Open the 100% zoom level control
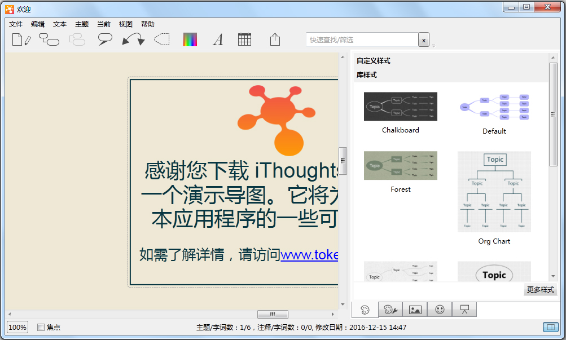 [x=17, y=327]
